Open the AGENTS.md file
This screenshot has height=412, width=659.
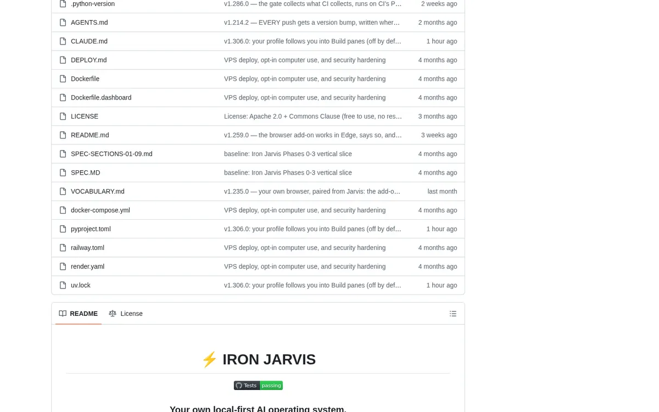[x=90, y=23]
